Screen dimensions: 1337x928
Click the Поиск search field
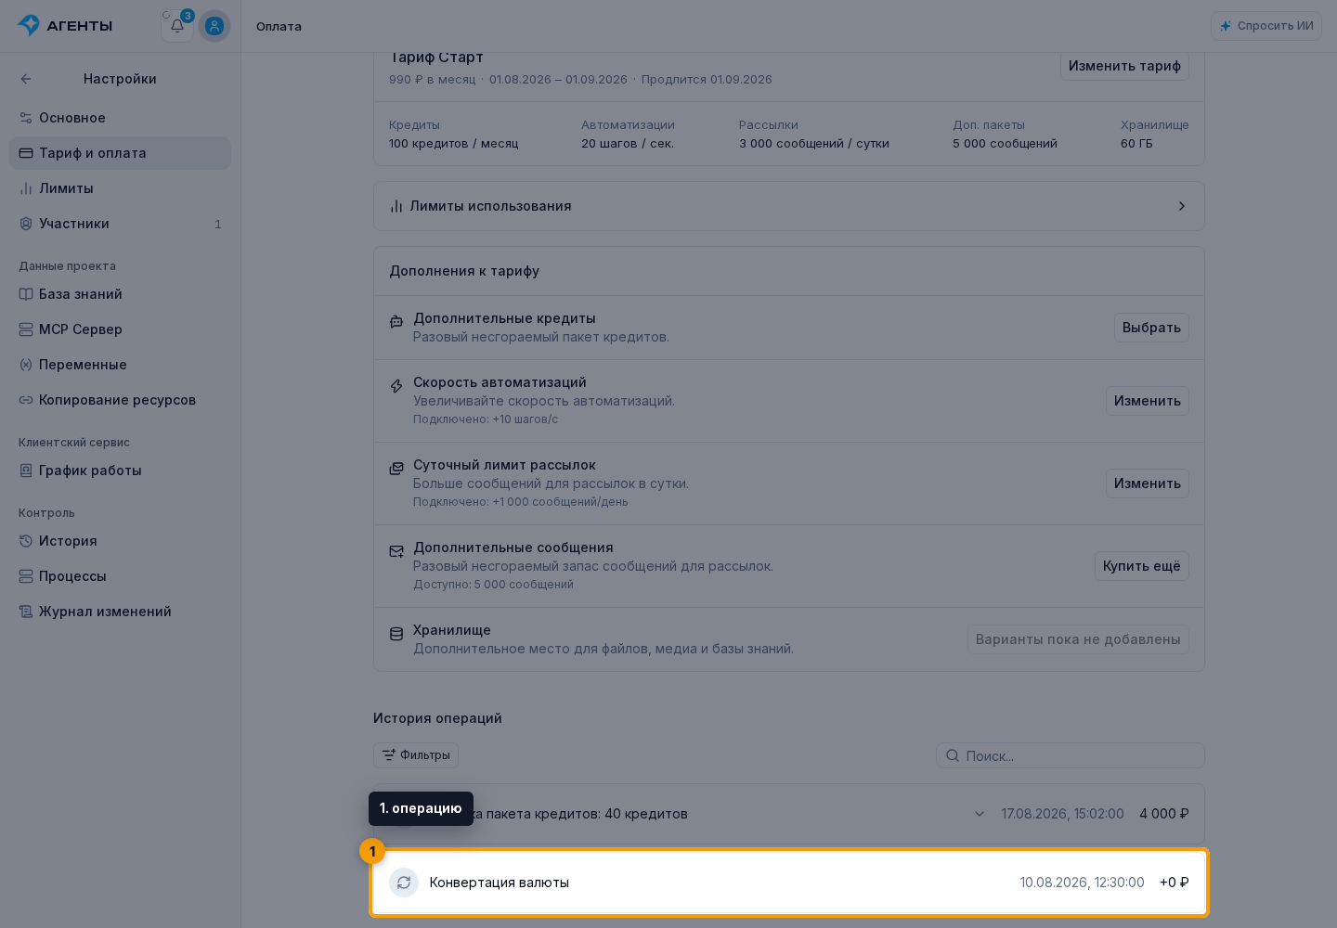point(1071,755)
